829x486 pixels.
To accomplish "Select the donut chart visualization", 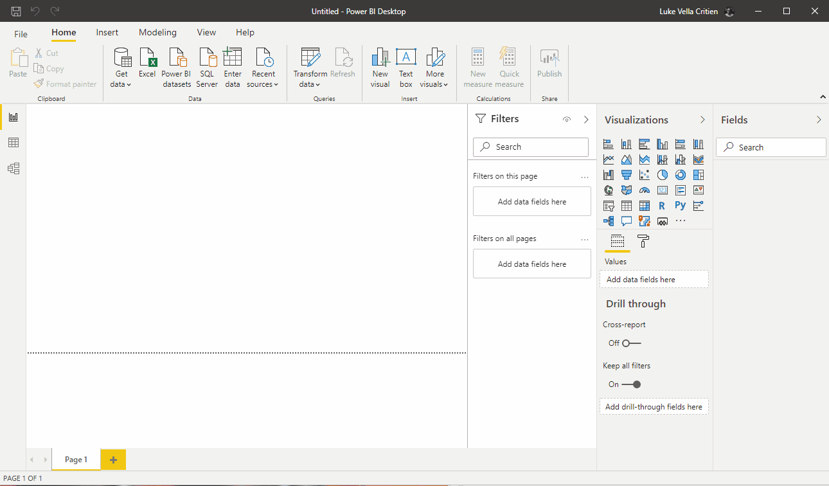I will [681, 175].
